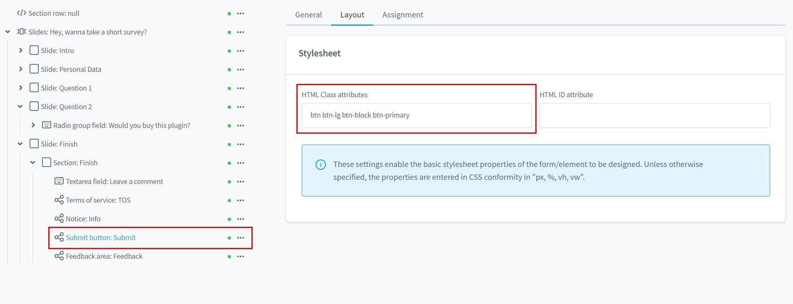Open the three-dot menu for Feedback area
793x304 pixels.
pyautogui.click(x=241, y=257)
